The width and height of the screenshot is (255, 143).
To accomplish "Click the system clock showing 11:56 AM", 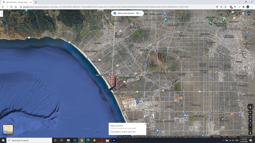I will (x=243, y=140).
